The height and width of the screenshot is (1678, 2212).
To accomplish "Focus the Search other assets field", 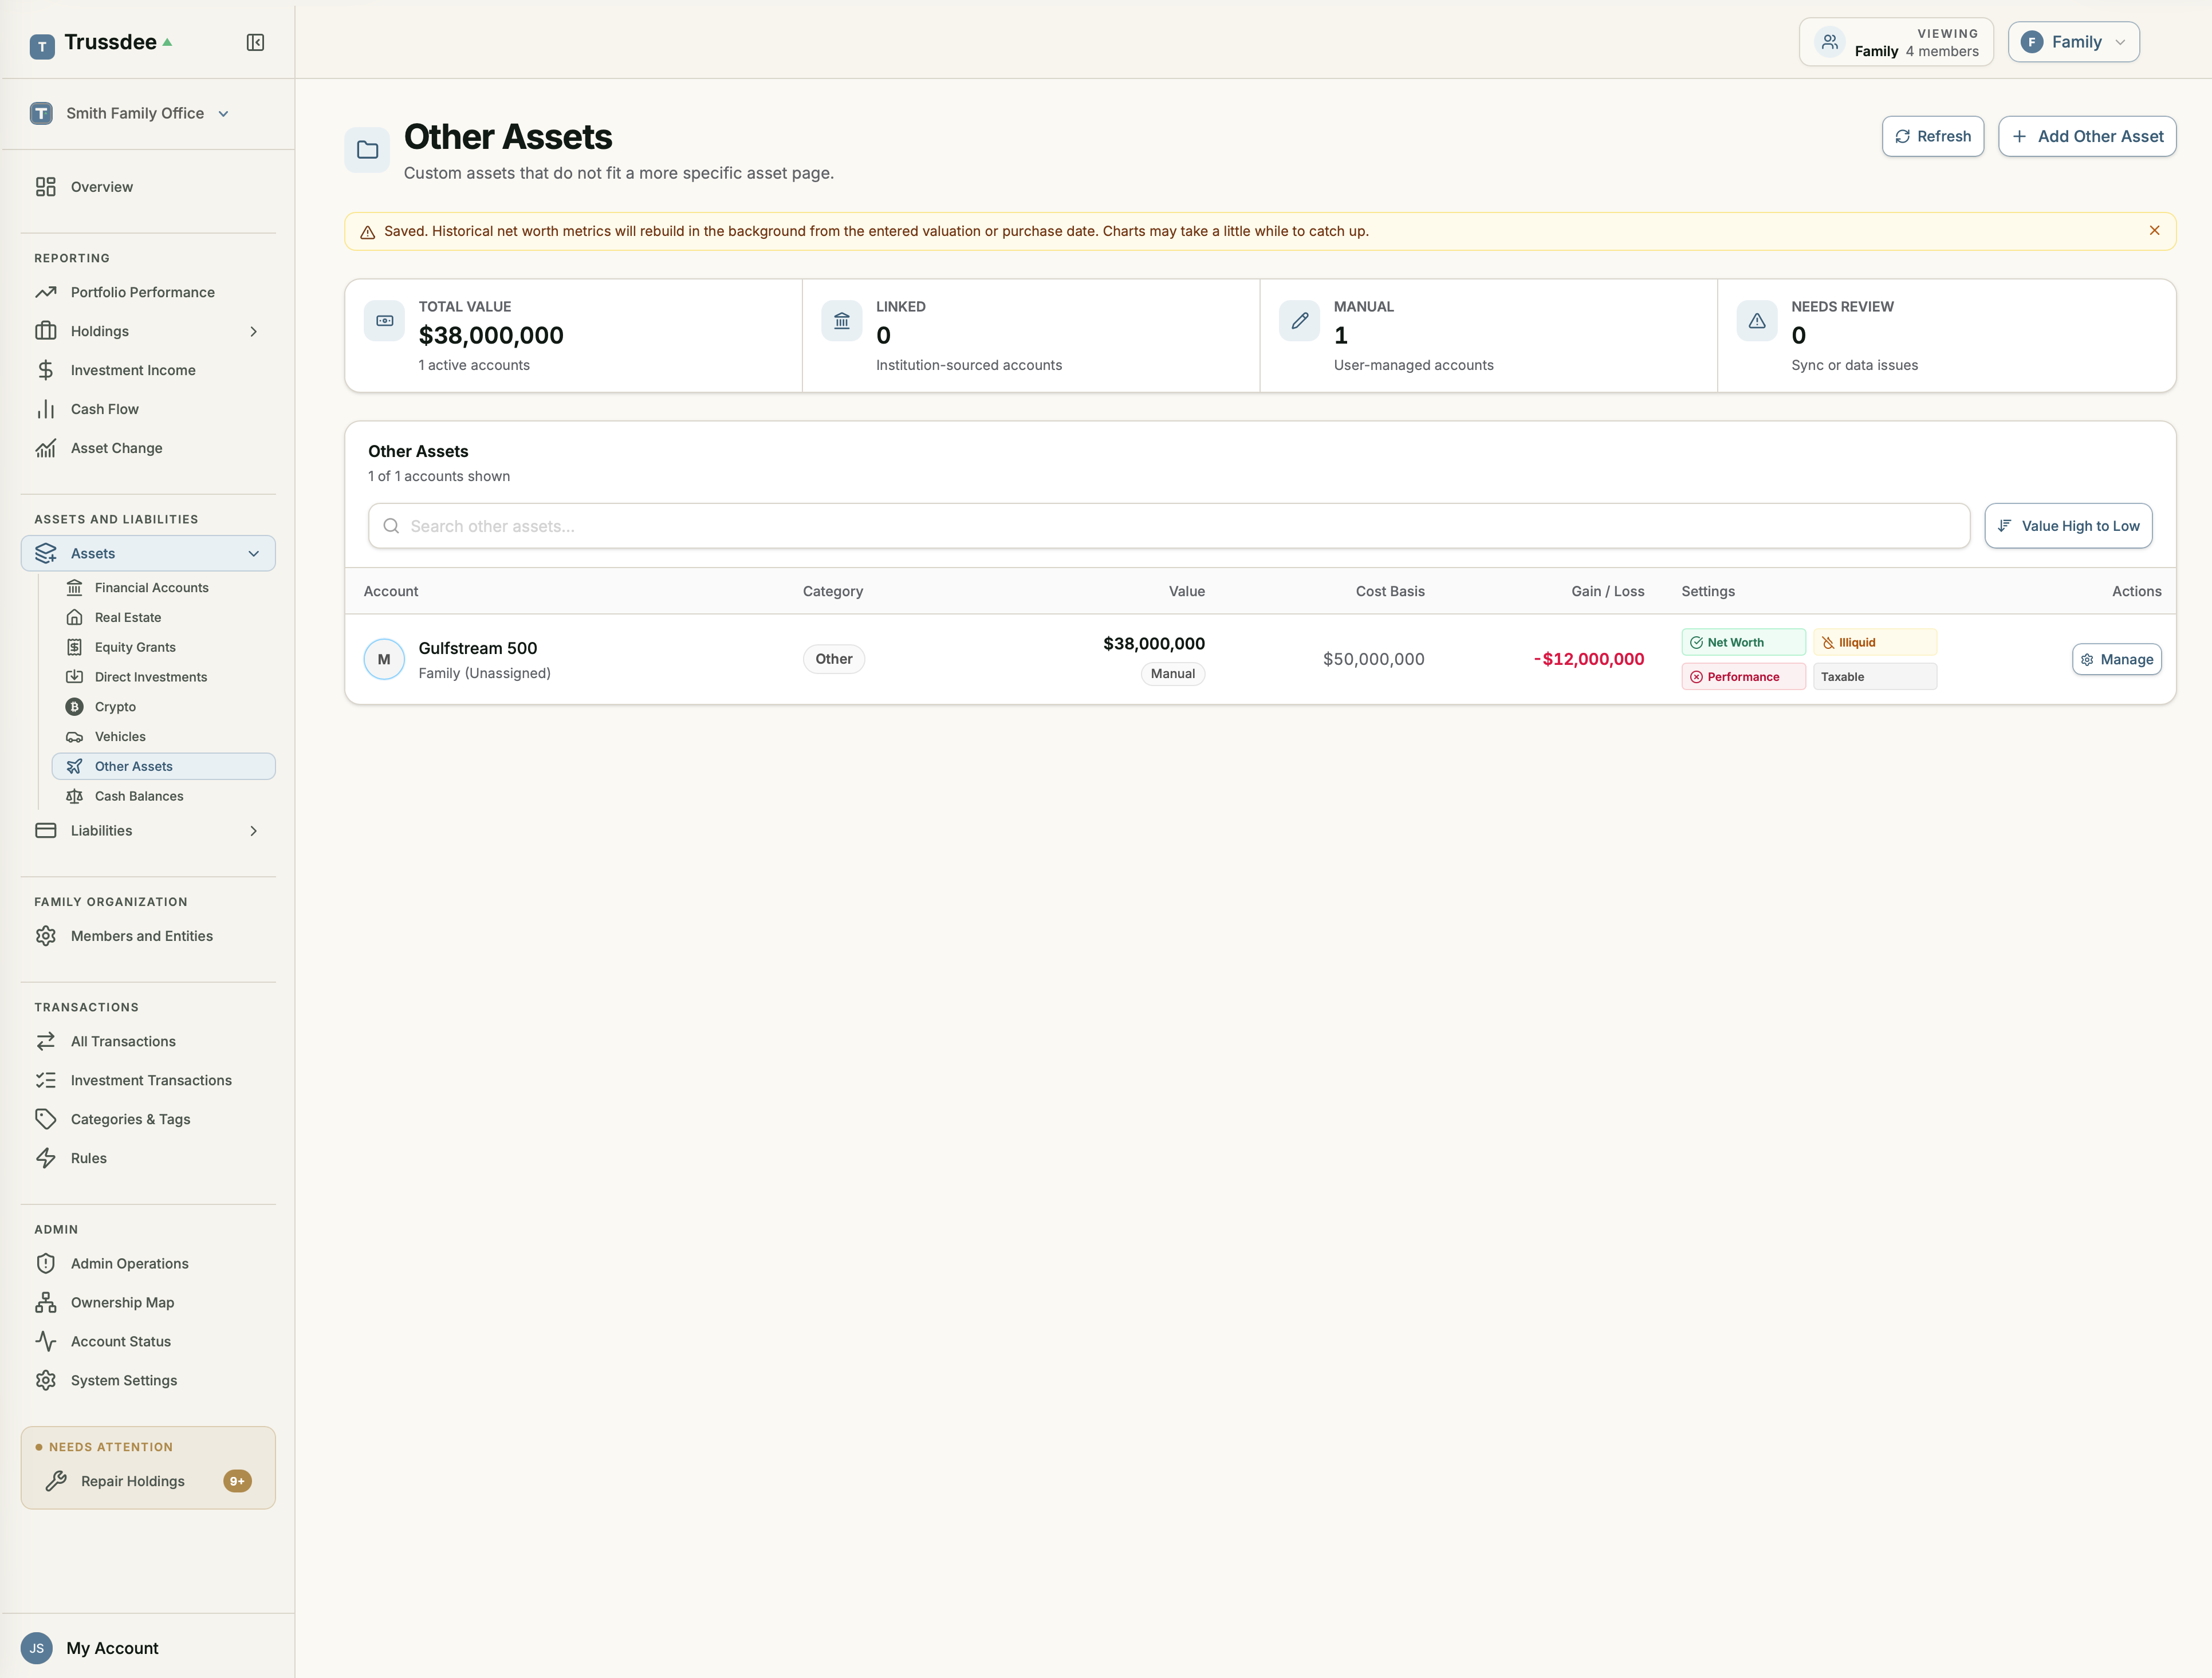I will [1168, 526].
